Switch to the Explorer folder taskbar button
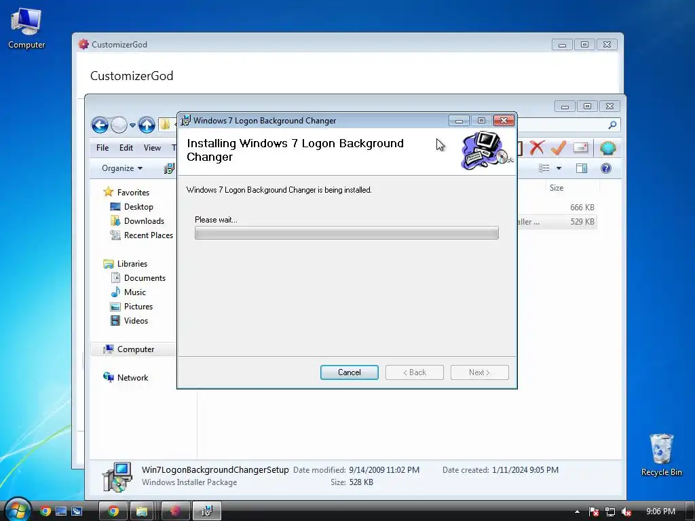 (x=142, y=512)
